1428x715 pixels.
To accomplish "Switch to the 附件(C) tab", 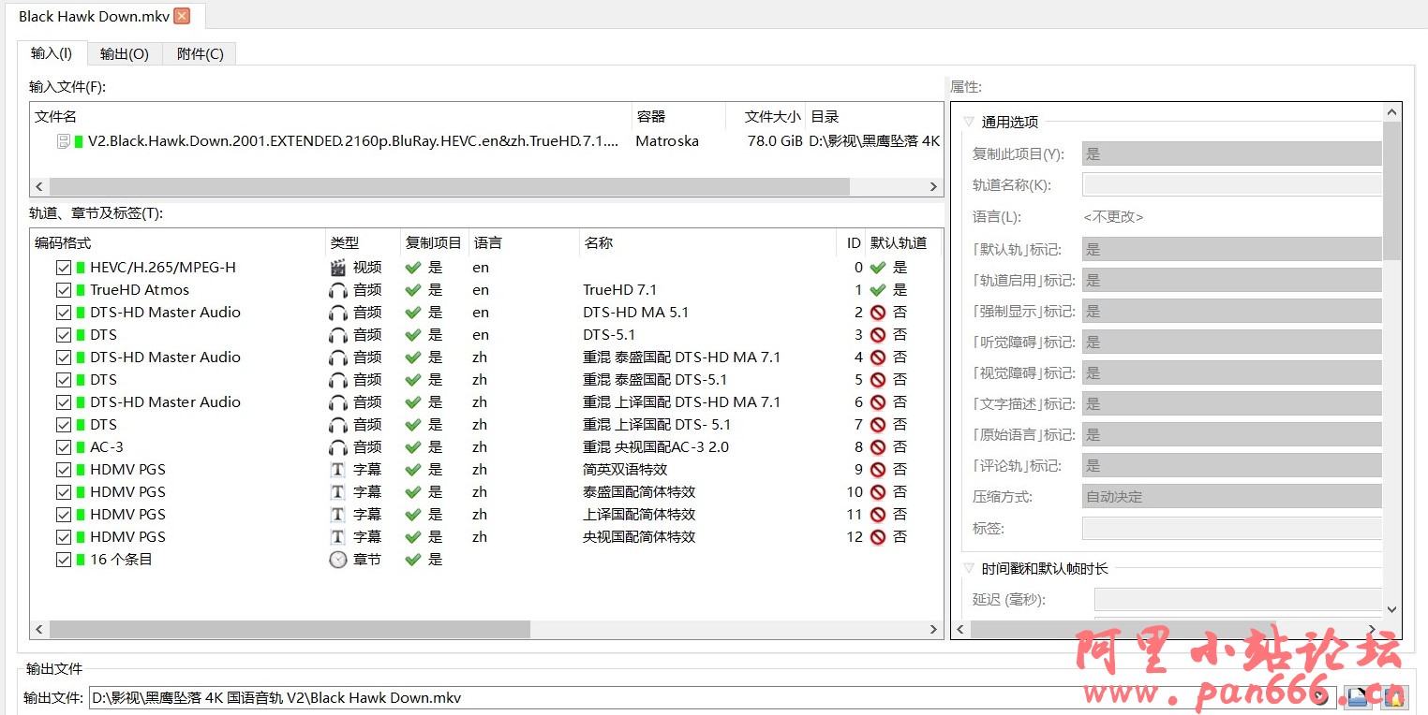I will click(x=200, y=53).
